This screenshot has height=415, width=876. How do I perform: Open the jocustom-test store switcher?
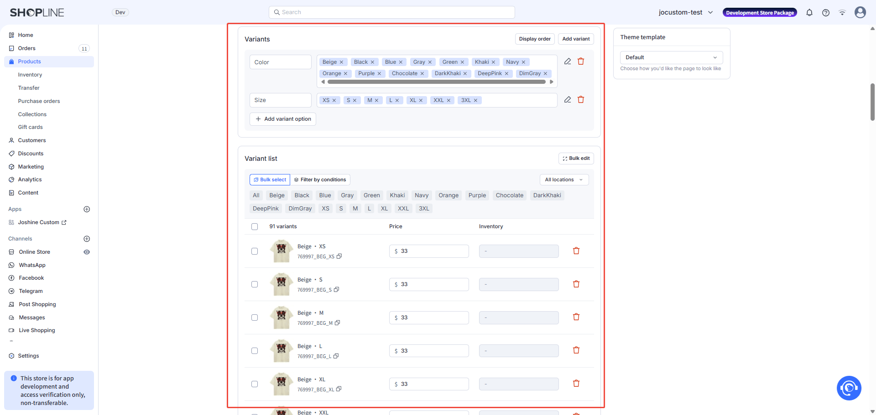point(685,13)
